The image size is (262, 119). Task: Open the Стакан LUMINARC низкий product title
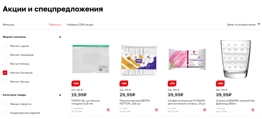tap(231, 102)
